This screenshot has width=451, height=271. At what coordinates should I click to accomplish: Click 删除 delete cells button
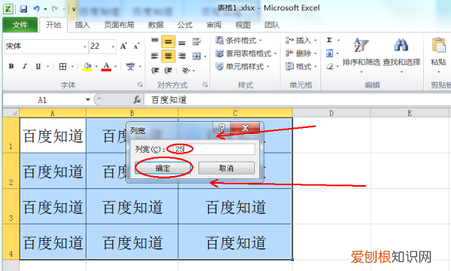pyautogui.click(x=301, y=53)
